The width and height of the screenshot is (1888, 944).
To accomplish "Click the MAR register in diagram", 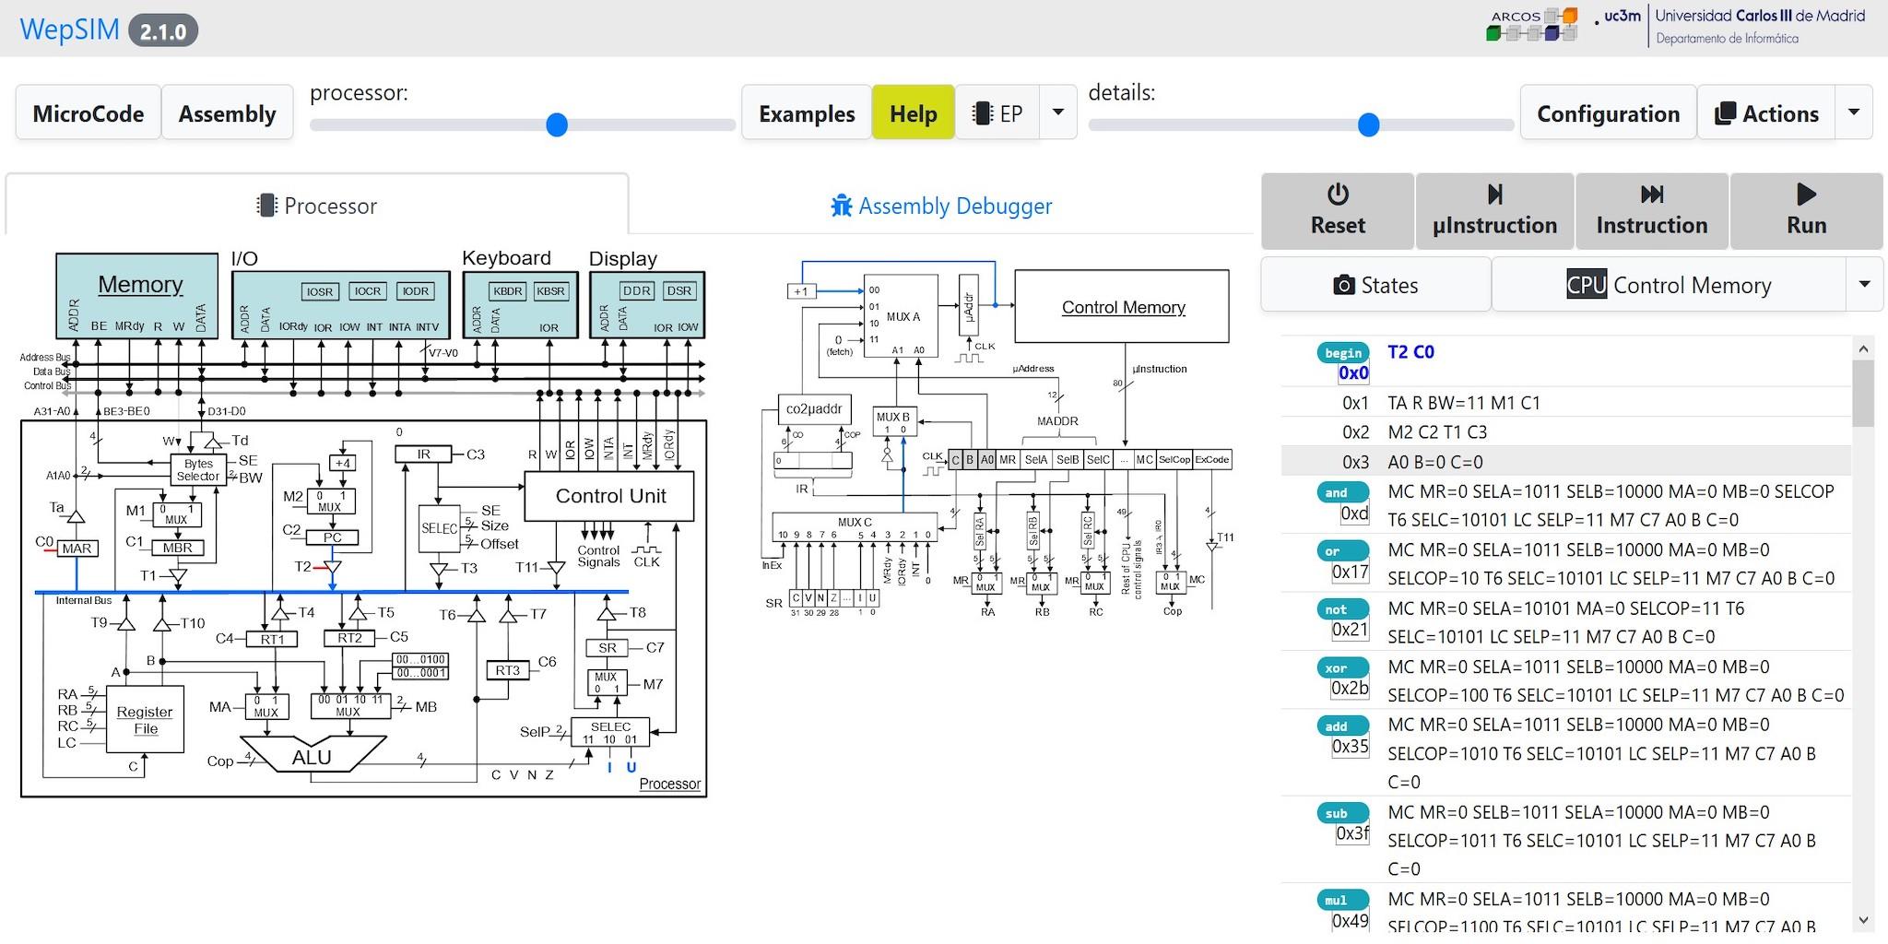I will click(77, 549).
